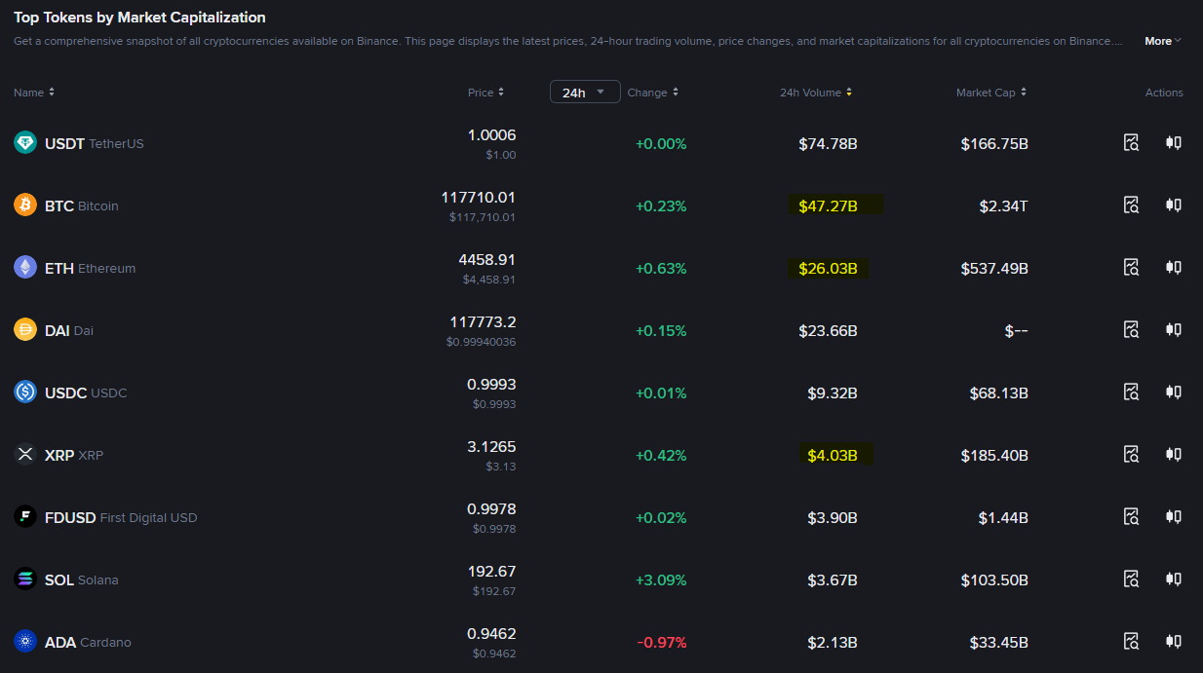Click Solana's +3.09% change value

click(x=661, y=580)
